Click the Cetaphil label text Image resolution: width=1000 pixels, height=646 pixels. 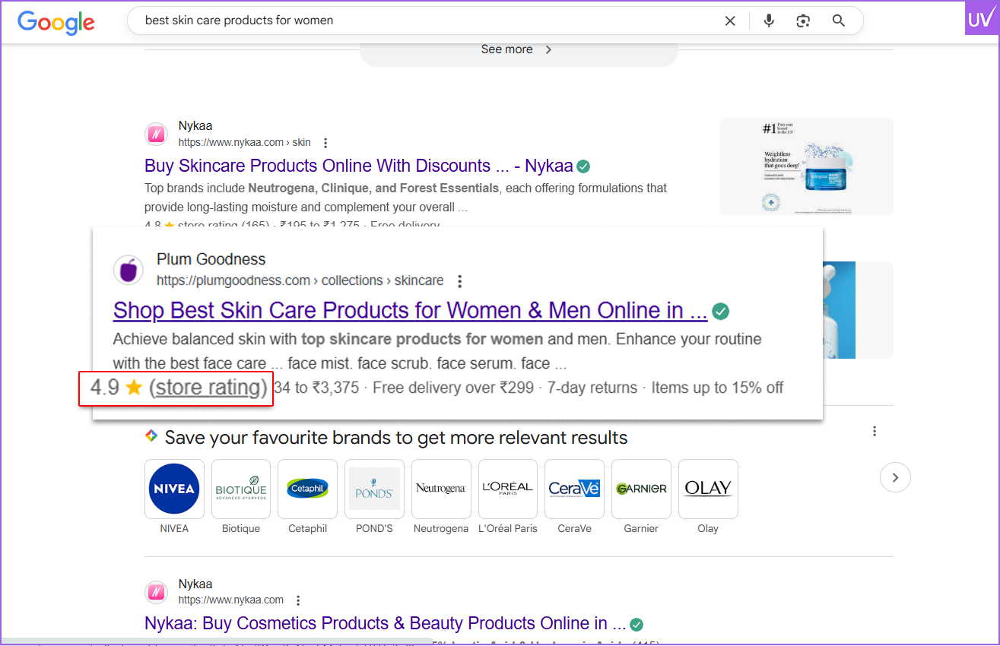307,528
